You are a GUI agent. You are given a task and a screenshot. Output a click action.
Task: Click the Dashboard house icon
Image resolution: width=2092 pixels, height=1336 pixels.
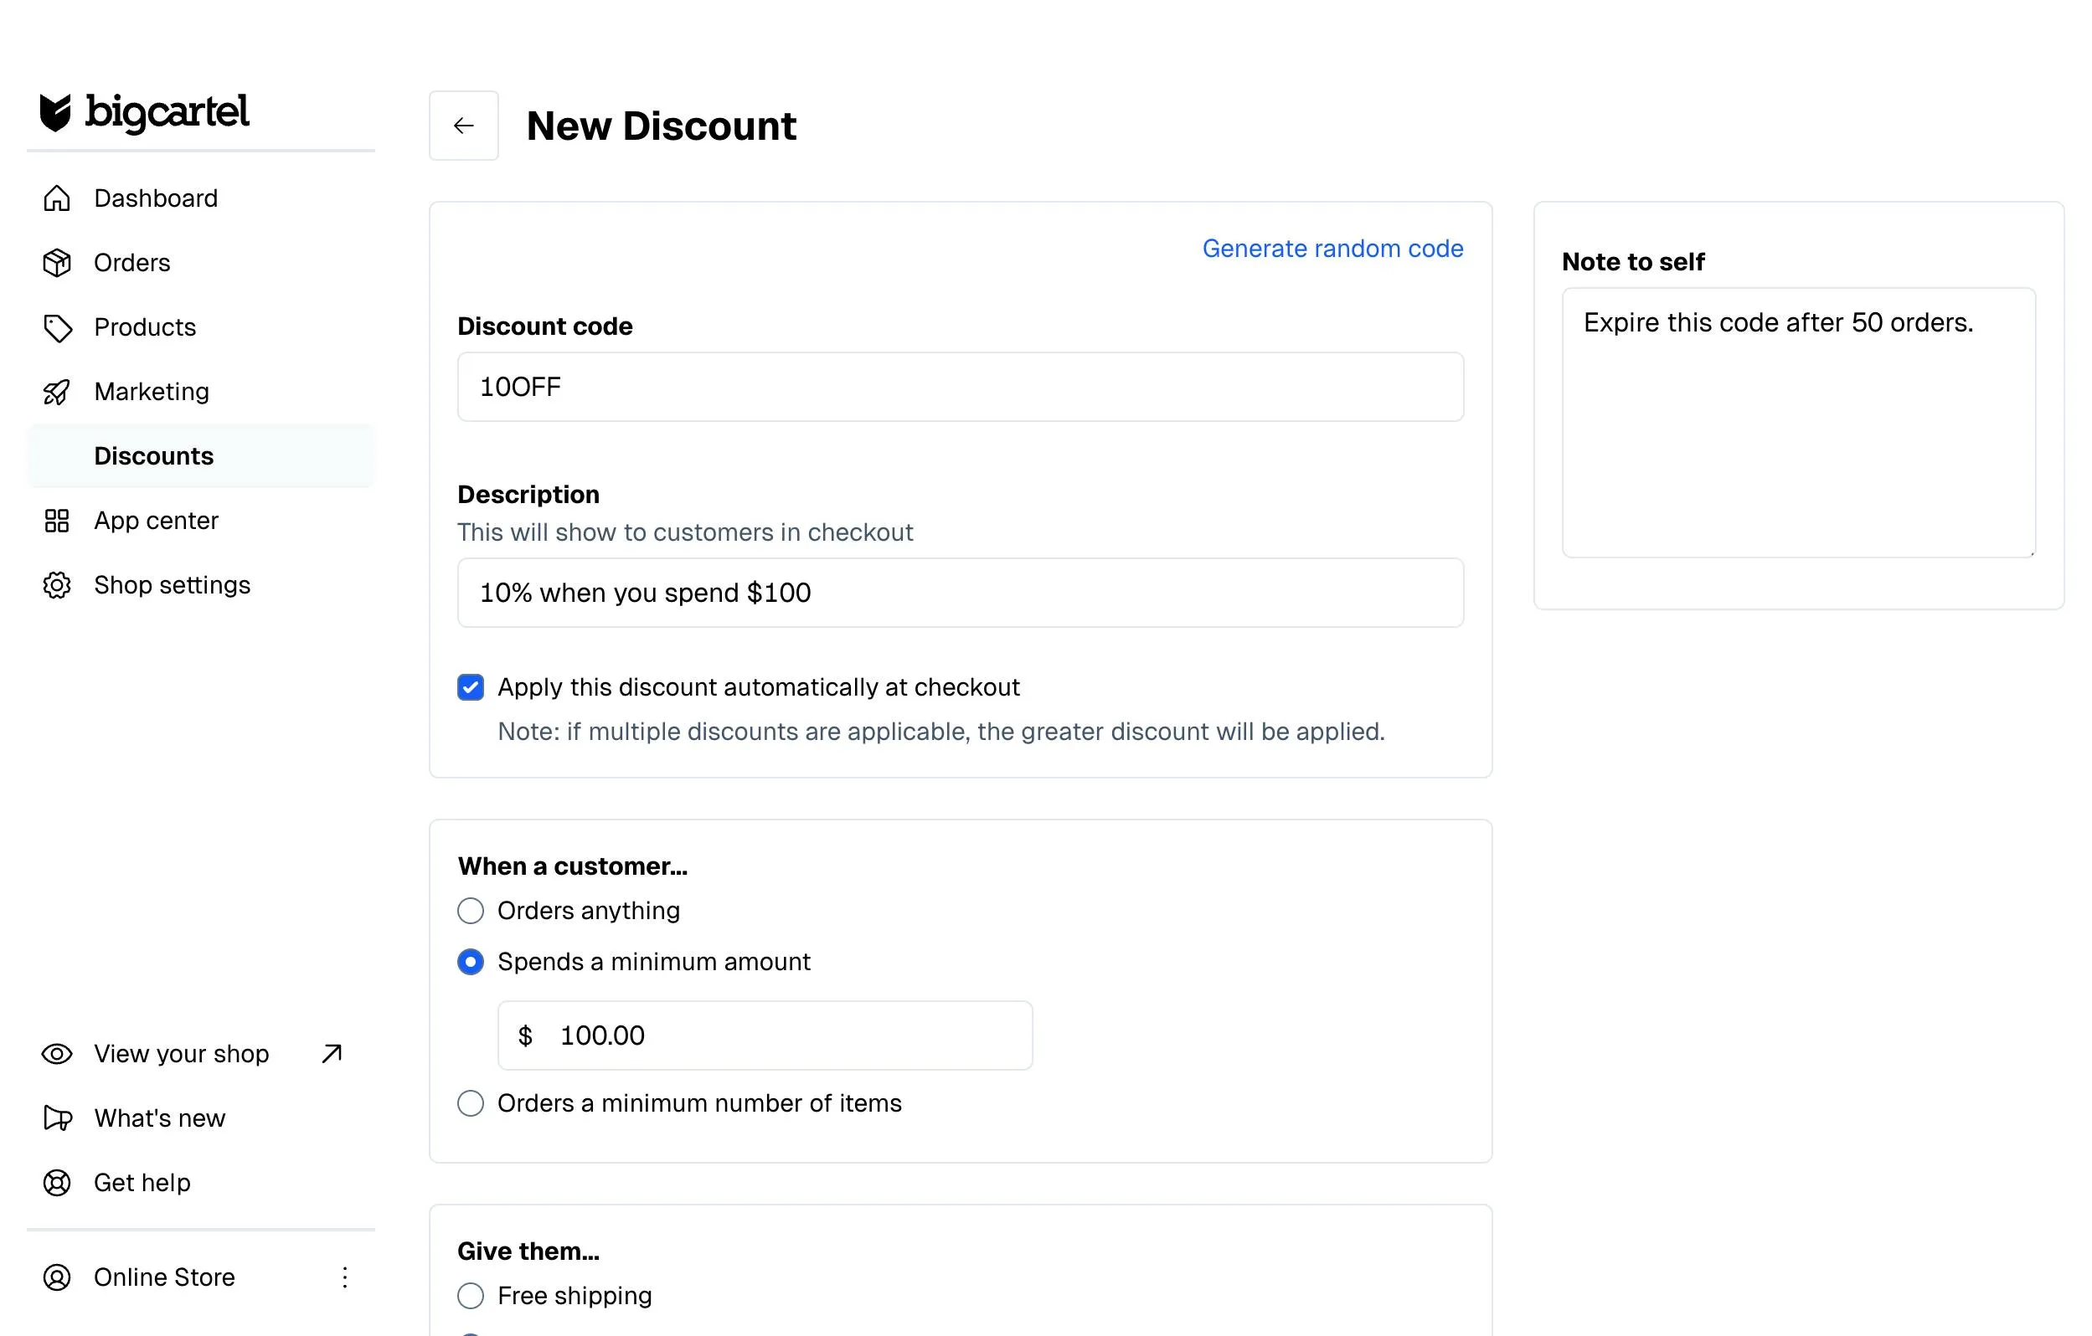coord(56,198)
